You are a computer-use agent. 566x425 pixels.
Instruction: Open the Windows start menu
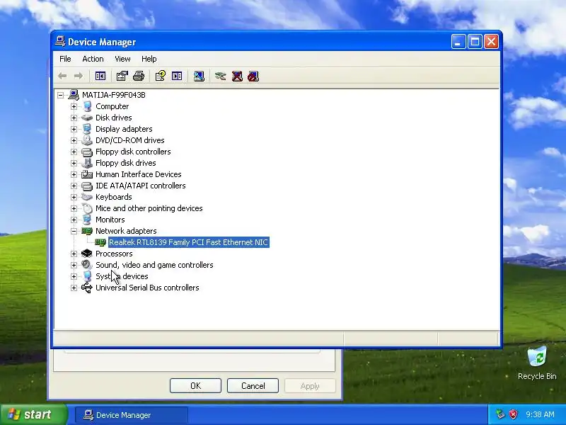coord(34,414)
